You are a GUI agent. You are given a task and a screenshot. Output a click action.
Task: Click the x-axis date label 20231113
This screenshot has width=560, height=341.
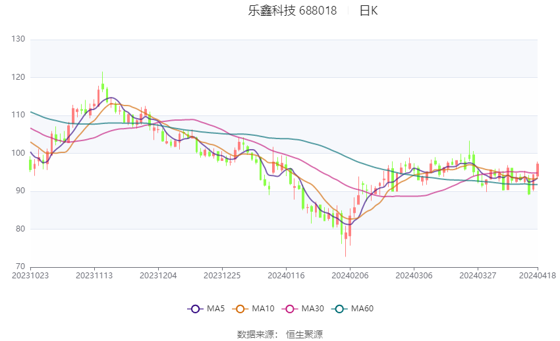click(x=94, y=276)
